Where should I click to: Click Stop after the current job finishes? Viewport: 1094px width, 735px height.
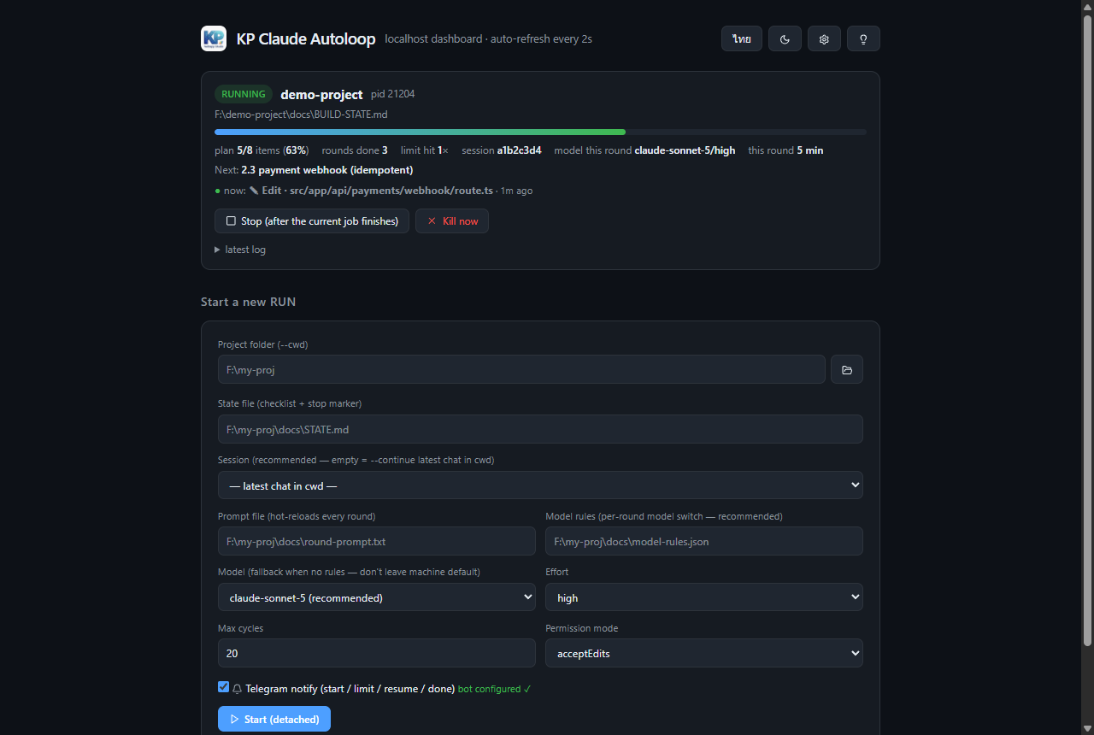pyautogui.click(x=312, y=221)
